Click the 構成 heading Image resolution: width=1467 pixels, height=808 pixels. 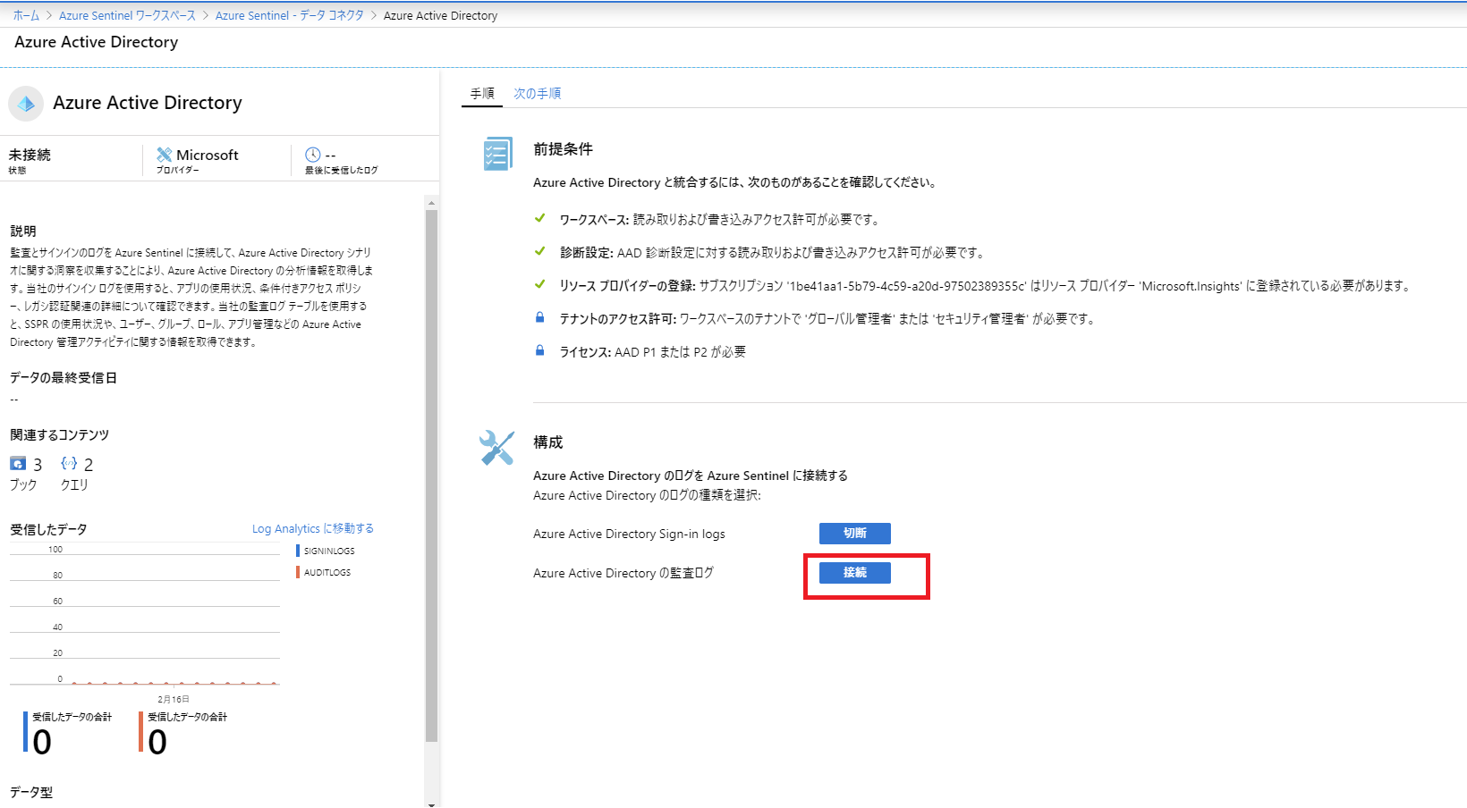(548, 442)
